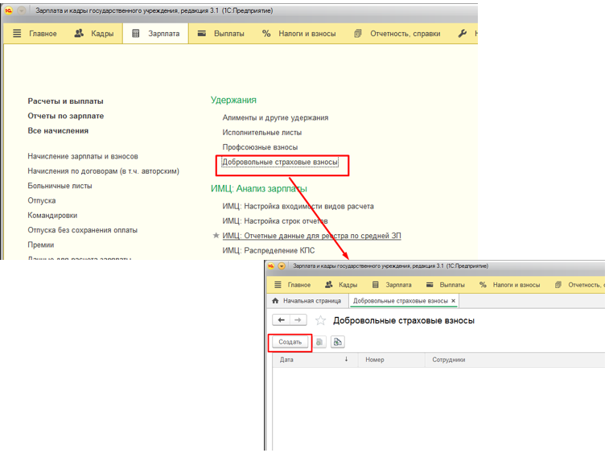Open the round dropdown menu in upper window title bar
Image resolution: width=609 pixels, height=457 pixels.
click(x=21, y=10)
